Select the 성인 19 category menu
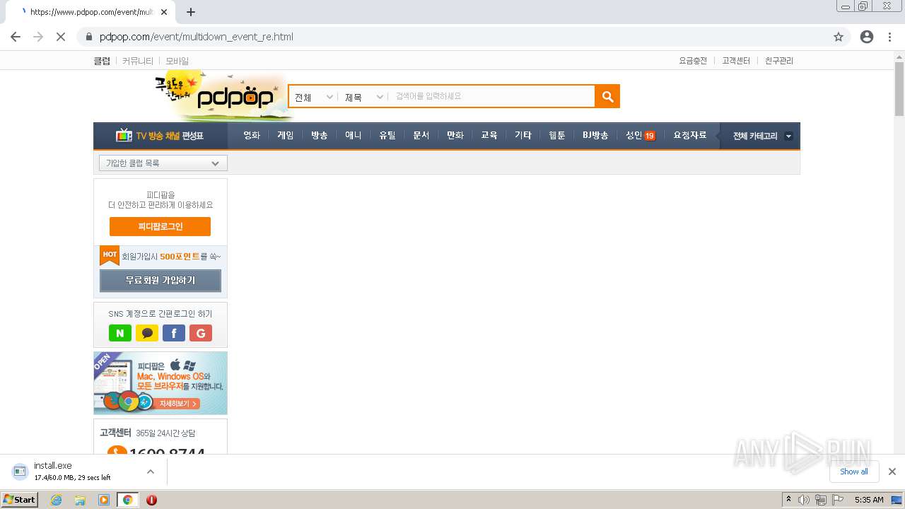 [641, 135]
